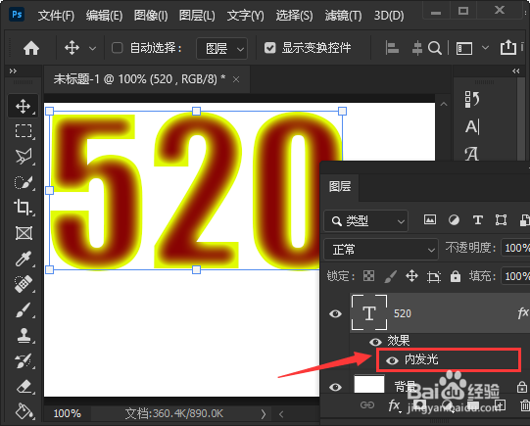Screen dimensions: 530x426
Task: Open the 图层(L) menu
Action: pos(197,16)
